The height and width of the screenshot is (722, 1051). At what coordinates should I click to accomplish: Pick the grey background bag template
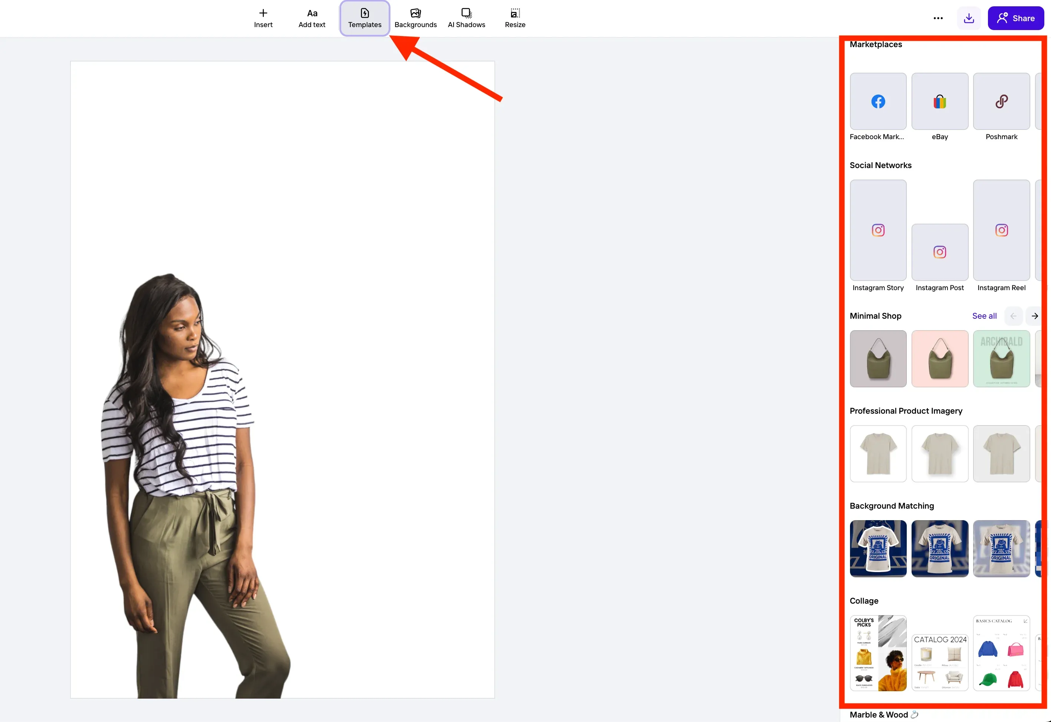878,359
